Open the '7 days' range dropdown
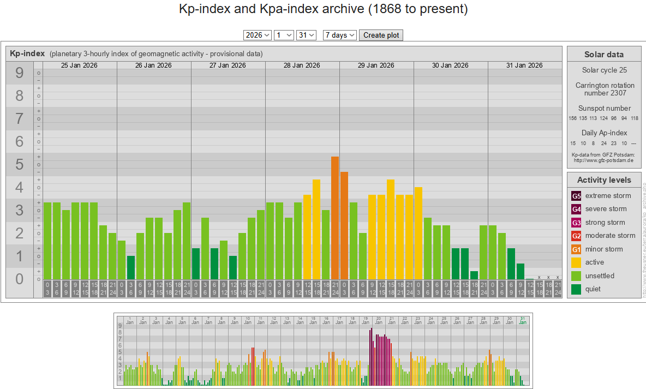The height and width of the screenshot is (389, 646). click(x=340, y=35)
